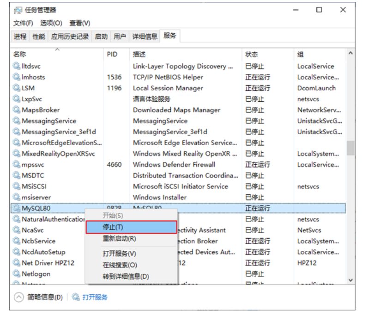
Task: Select the mpssvc service name
Action: pyautogui.click(x=33, y=165)
